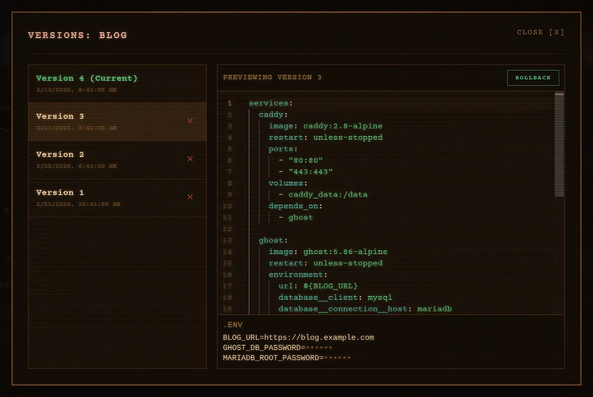This screenshot has width=593, height=397.
Task: Click the 'caddy:' service name line
Action: click(x=273, y=115)
